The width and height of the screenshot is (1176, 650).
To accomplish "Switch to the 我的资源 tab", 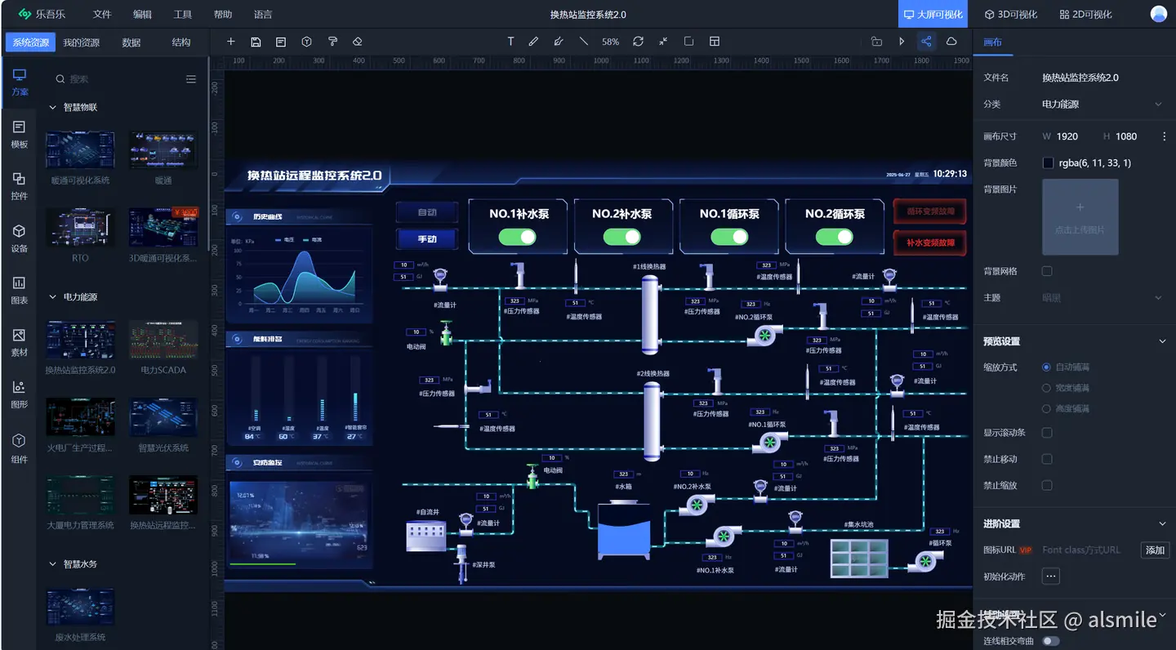I will tap(82, 42).
